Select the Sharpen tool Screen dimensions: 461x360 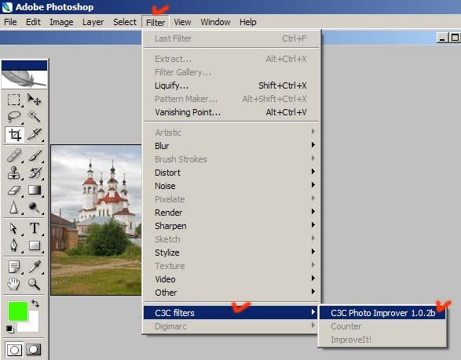(x=14, y=207)
